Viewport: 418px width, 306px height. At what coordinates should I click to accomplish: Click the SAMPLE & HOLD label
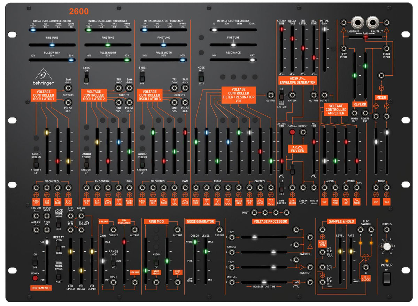(x=341, y=221)
